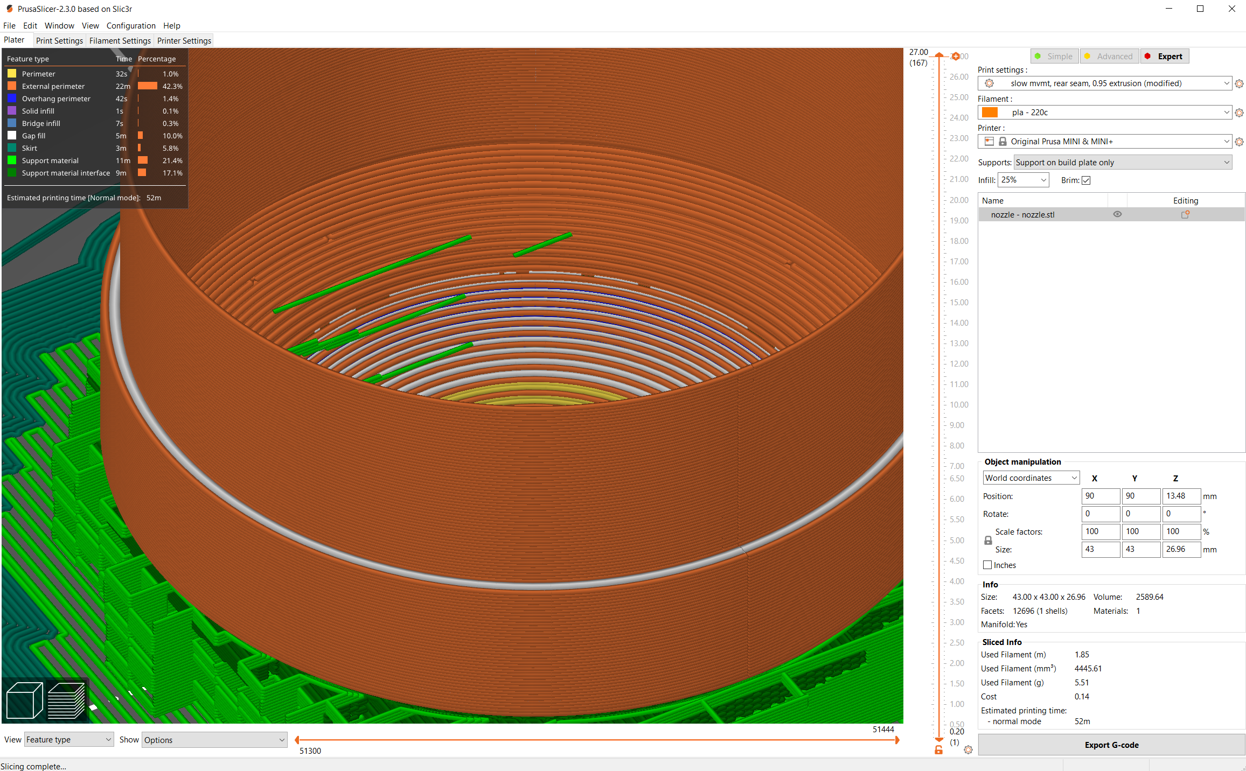
Task: Hide the nozzle.stl object with the eye toggle
Action: 1117,214
